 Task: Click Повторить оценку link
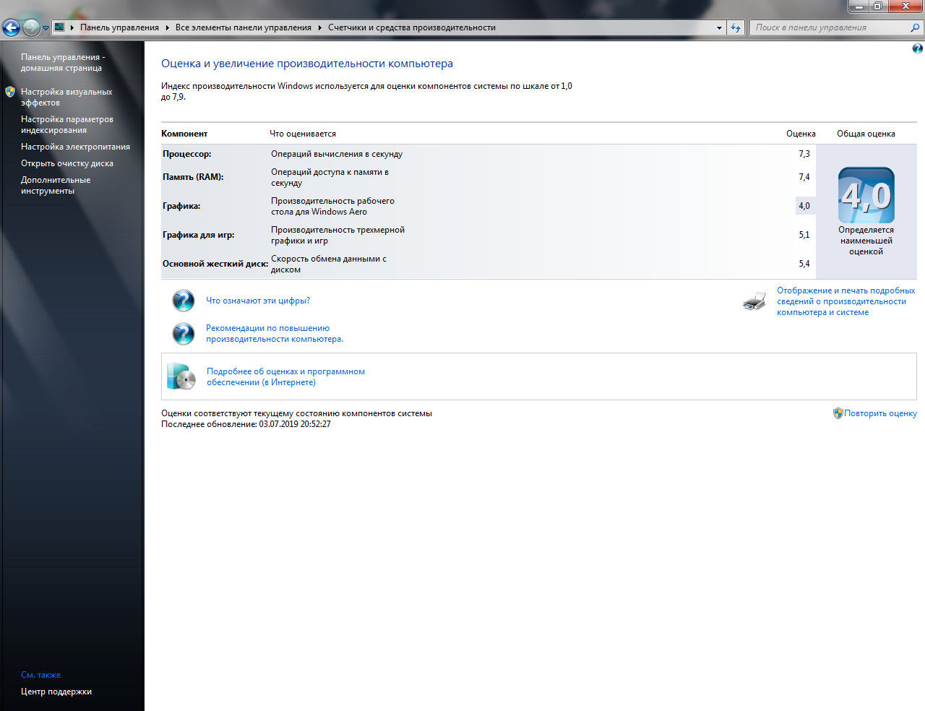pos(880,413)
